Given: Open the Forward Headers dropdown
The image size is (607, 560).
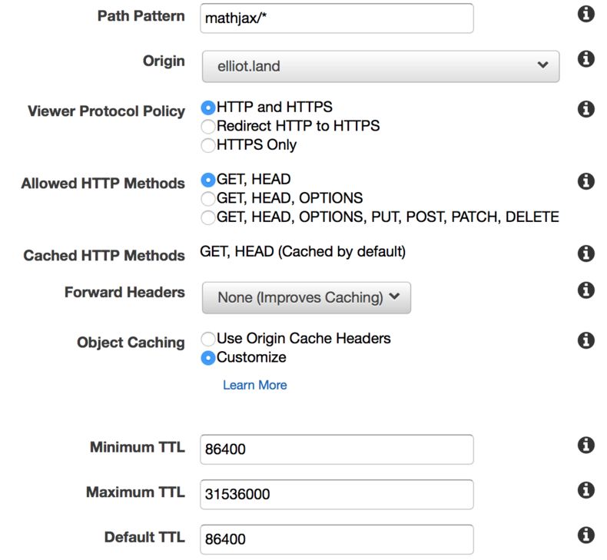Looking at the screenshot, I should click(306, 297).
